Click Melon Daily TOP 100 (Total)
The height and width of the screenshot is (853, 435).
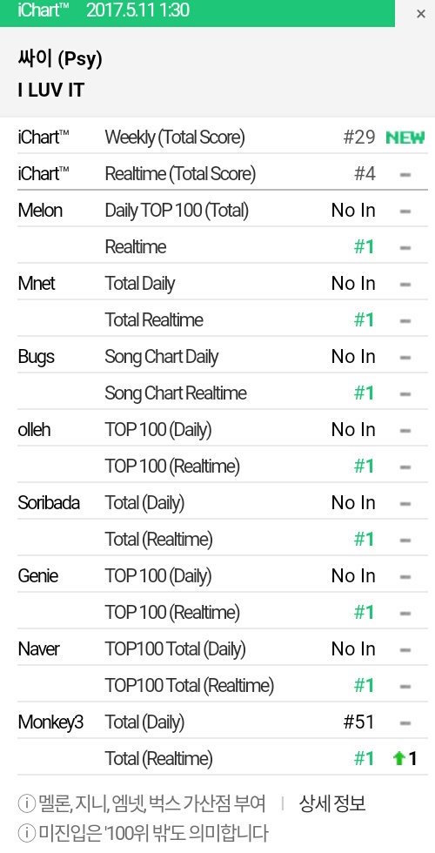click(177, 211)
